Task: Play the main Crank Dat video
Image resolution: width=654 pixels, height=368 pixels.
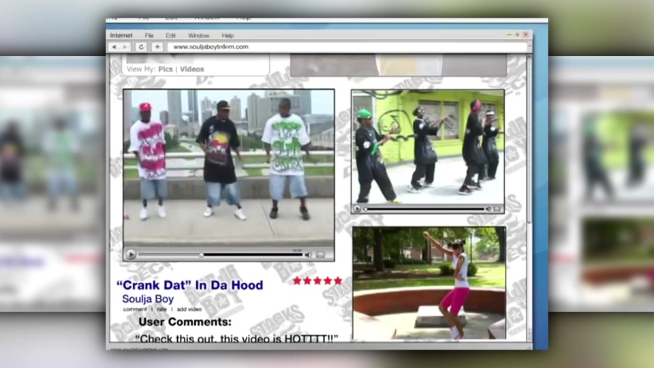Action: [x=131, y=255]
